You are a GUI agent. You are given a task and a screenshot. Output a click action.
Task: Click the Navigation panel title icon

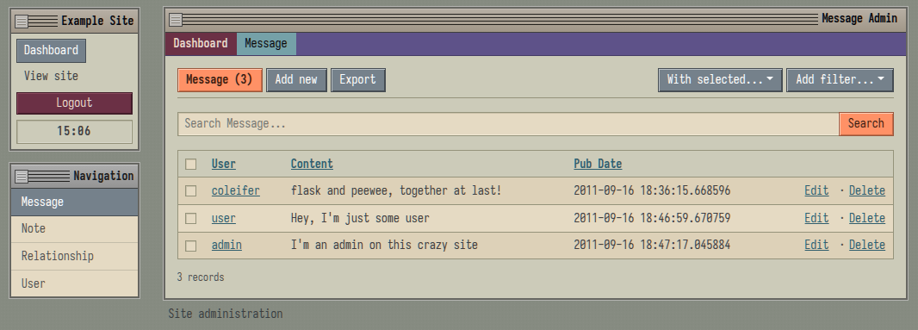coord(22,177)
